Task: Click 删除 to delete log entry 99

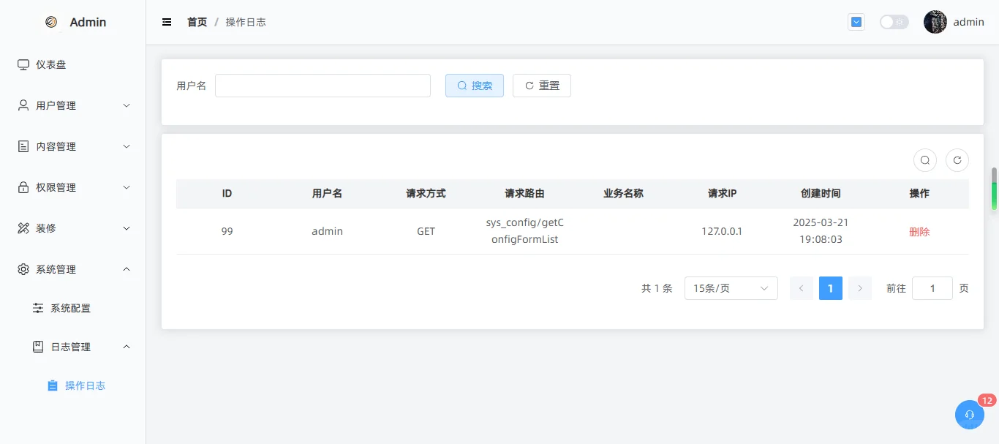Action: click(x=919, y=231)
